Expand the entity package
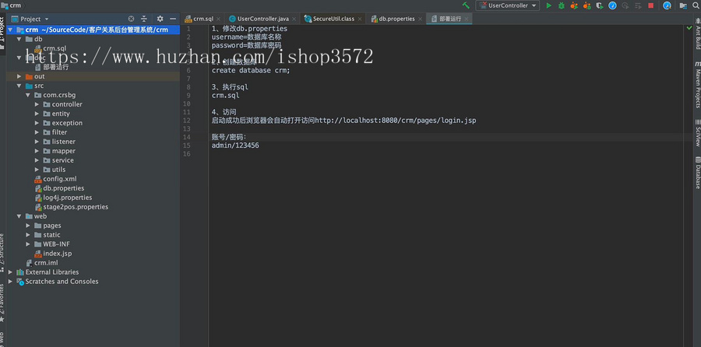Screen dimensions: 701x347 (37, 114)
